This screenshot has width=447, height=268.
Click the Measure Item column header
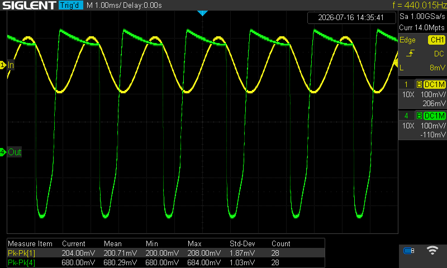pyautogui.click(x=30, y=244)
